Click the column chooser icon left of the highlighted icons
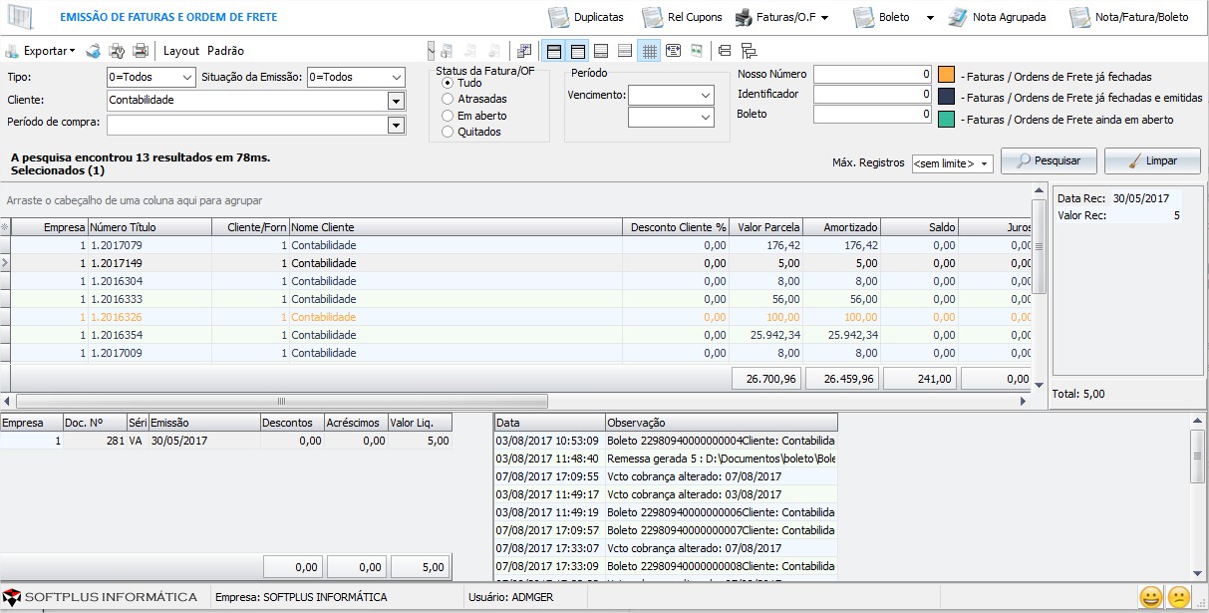1209x613 pixels. click(x=524, y=51)
